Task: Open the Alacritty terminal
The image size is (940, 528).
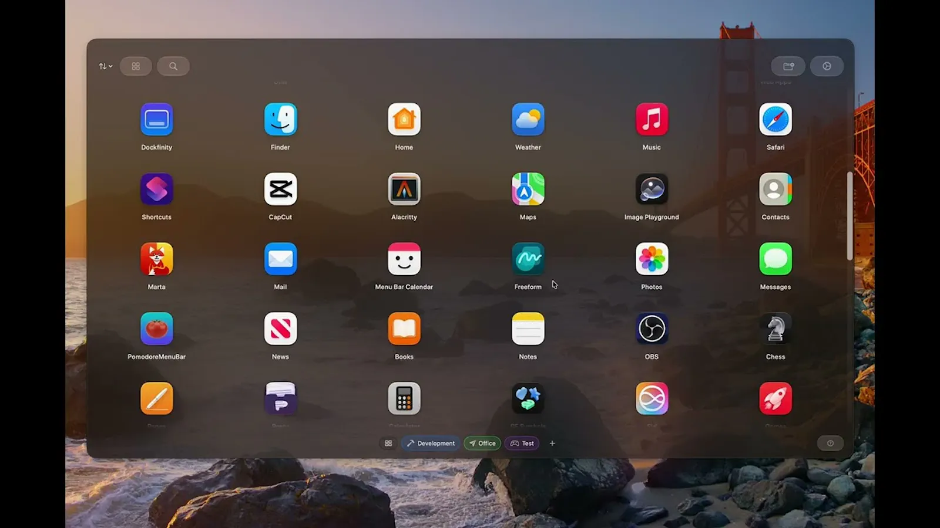Action: coord(404,189)
